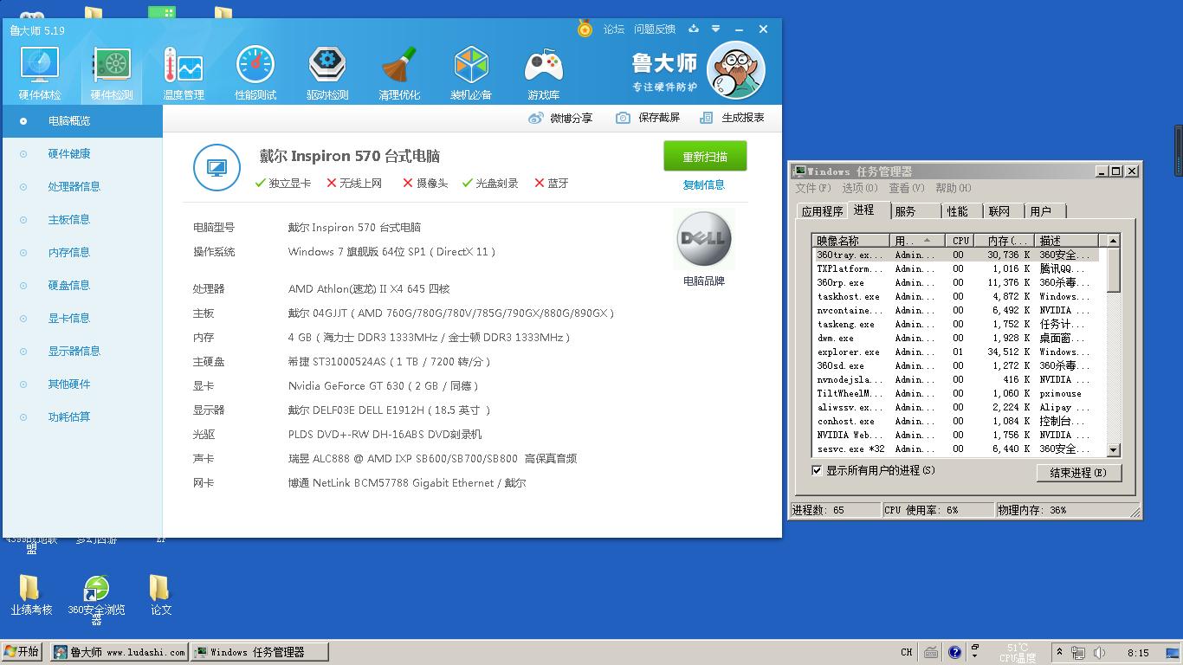Open 温度管理 temperature management icon

click(x=184, y=74)
